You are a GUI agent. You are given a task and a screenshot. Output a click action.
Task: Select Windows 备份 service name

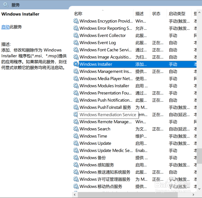[x=93, y=158]
